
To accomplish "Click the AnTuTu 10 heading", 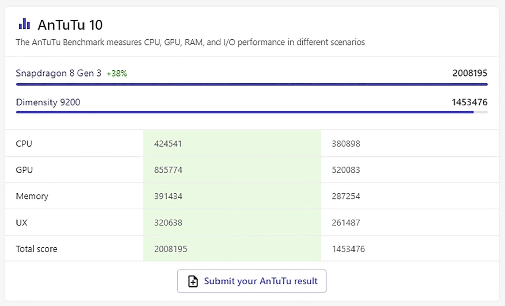I will tap(70, 25).
